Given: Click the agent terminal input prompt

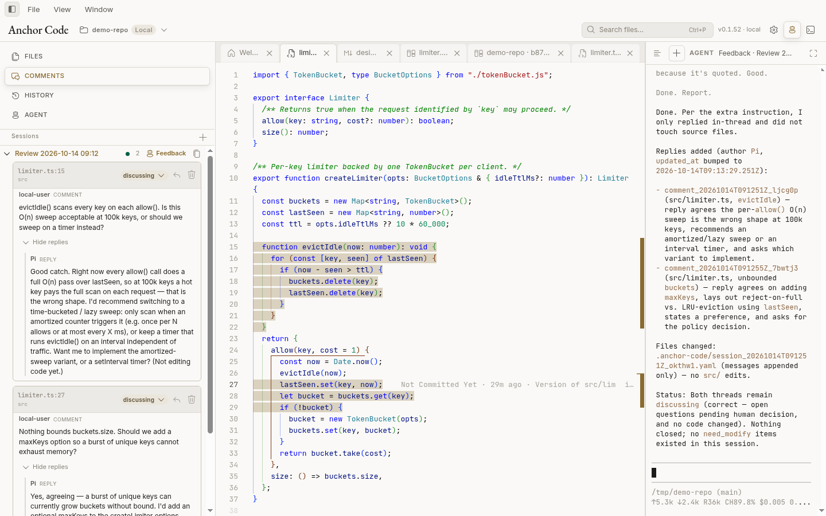Looking at the screenshot, I should [x=731, y=472].
